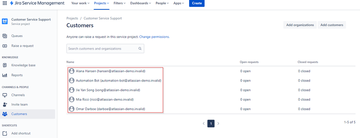Select Queues in the sidebar
The height and width of the screenshot is (138, 360).
27,36
